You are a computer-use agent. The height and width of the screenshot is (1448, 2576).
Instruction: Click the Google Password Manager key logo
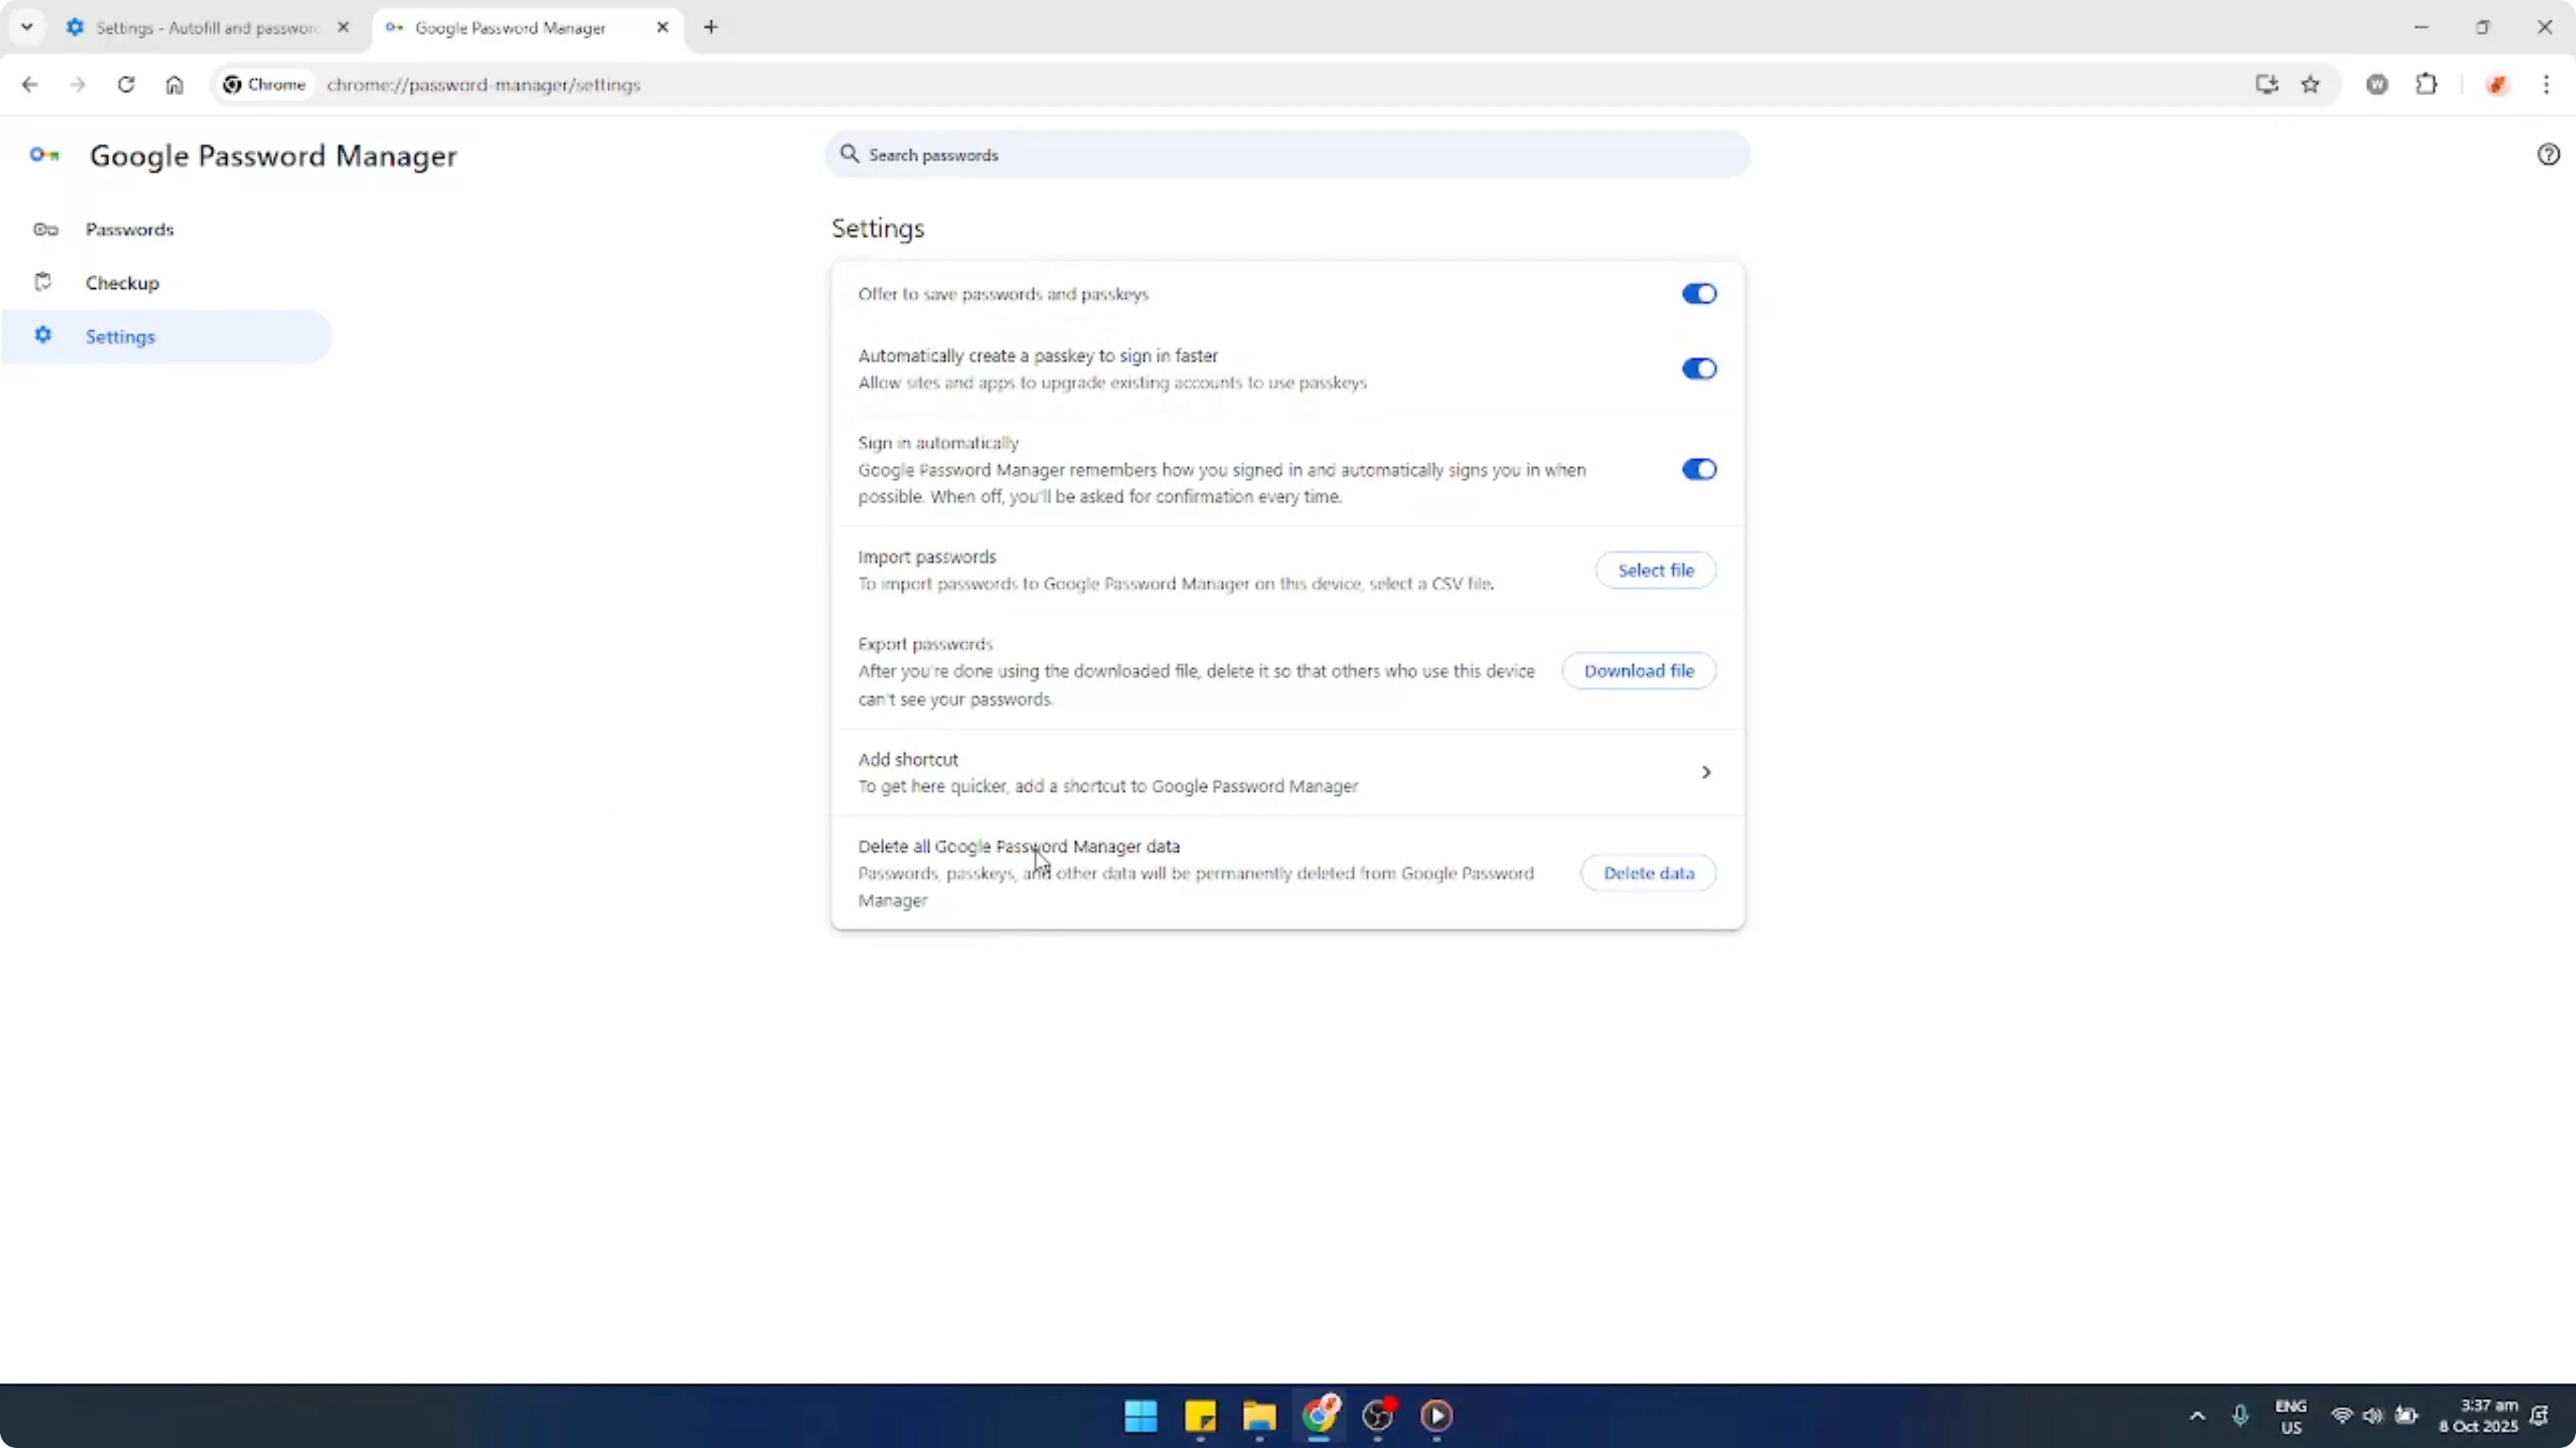pyautogui.click(x=45, y=155)
